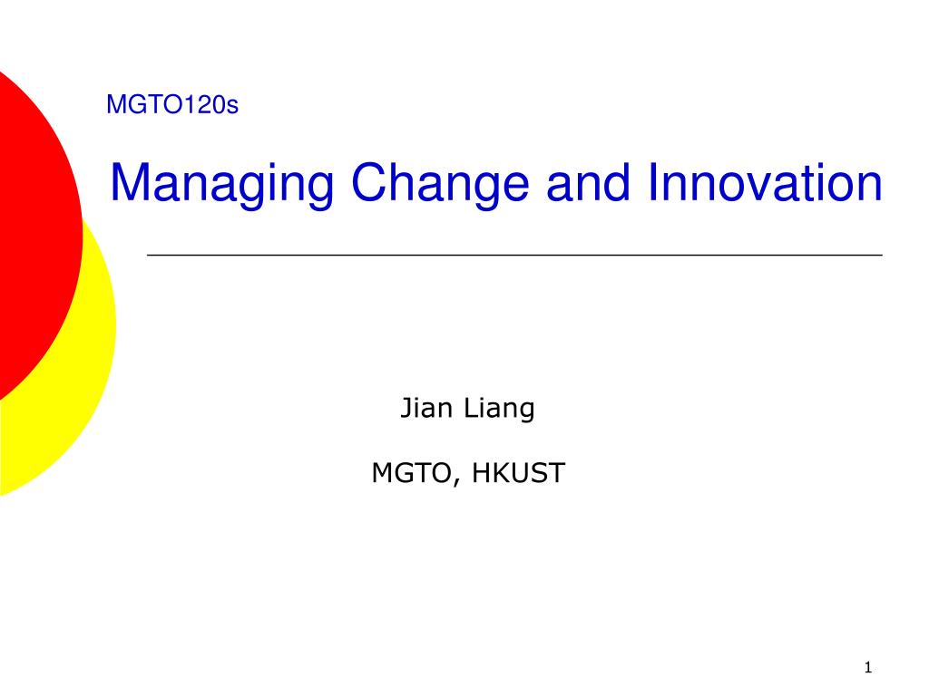Image resolution: width=929 pixels, height=696 pixels.
Task: Click the horizontal divider line under the title
Action: [x=515, y=255]
